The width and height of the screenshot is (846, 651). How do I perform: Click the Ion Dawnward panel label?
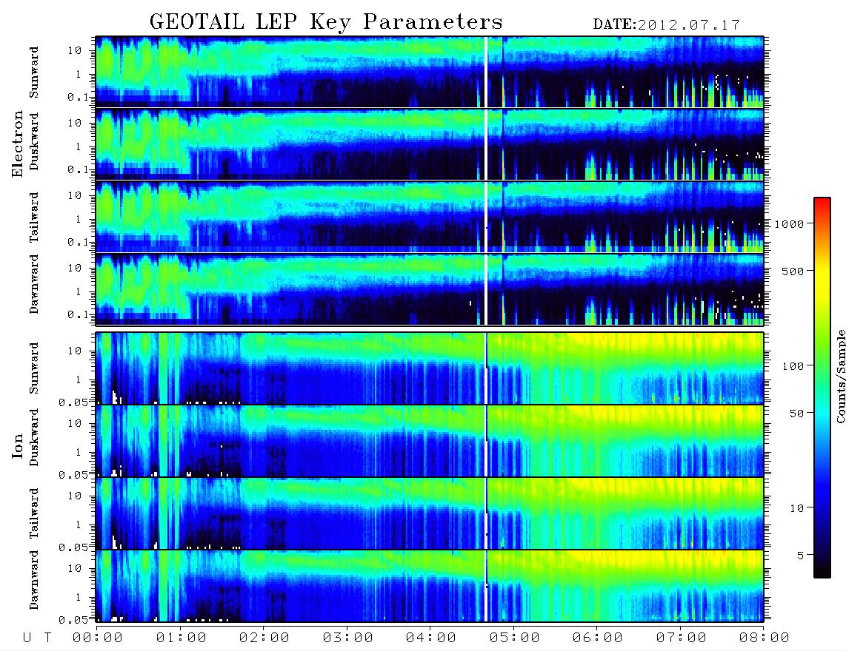34,580
